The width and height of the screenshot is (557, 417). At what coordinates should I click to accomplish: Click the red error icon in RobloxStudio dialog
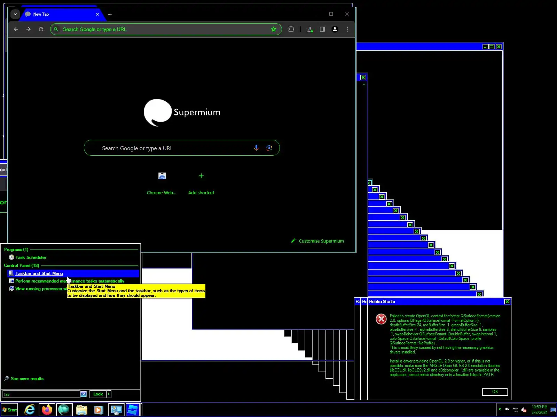(381, 319)
